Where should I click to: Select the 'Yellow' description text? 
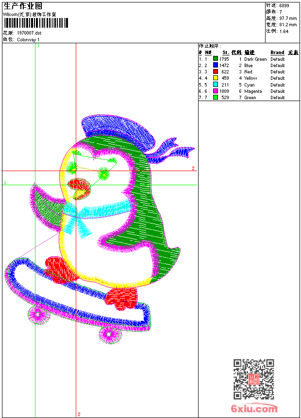pos(251,78)
